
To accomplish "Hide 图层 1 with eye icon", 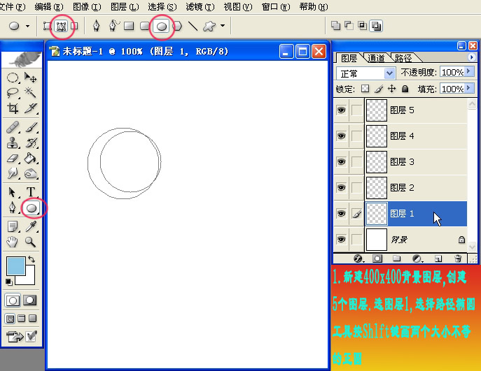I will coord(341,213).
